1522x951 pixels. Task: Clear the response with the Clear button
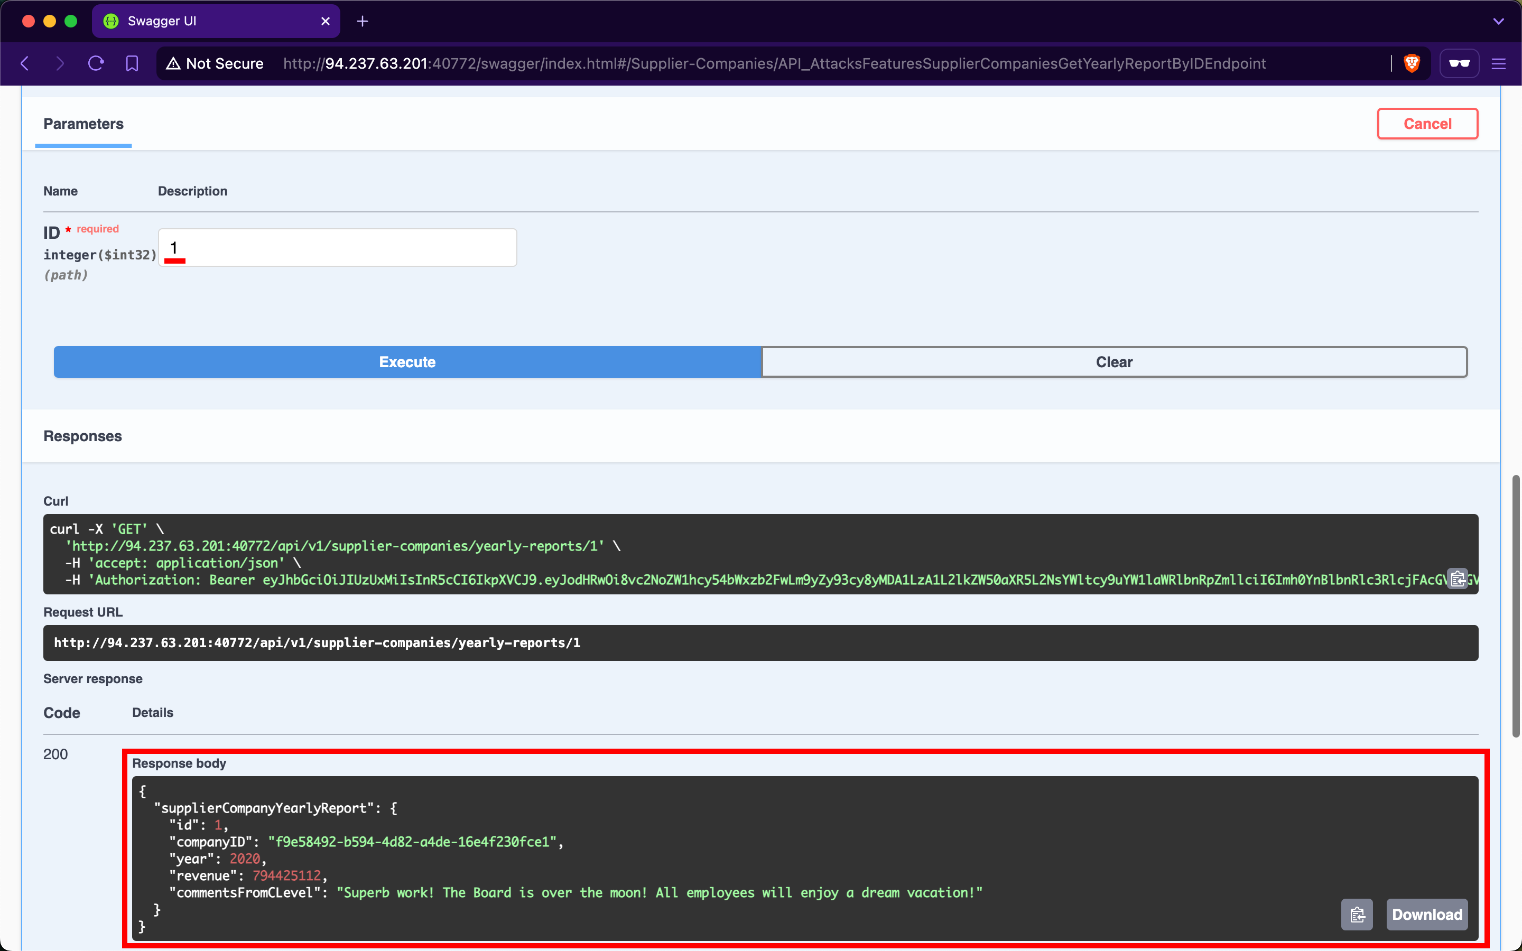[x=1115, y=362]
